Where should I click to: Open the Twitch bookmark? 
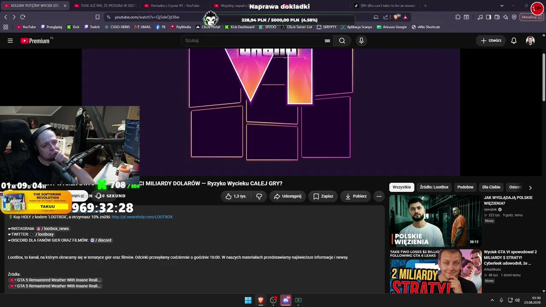[x=92, y=27]
